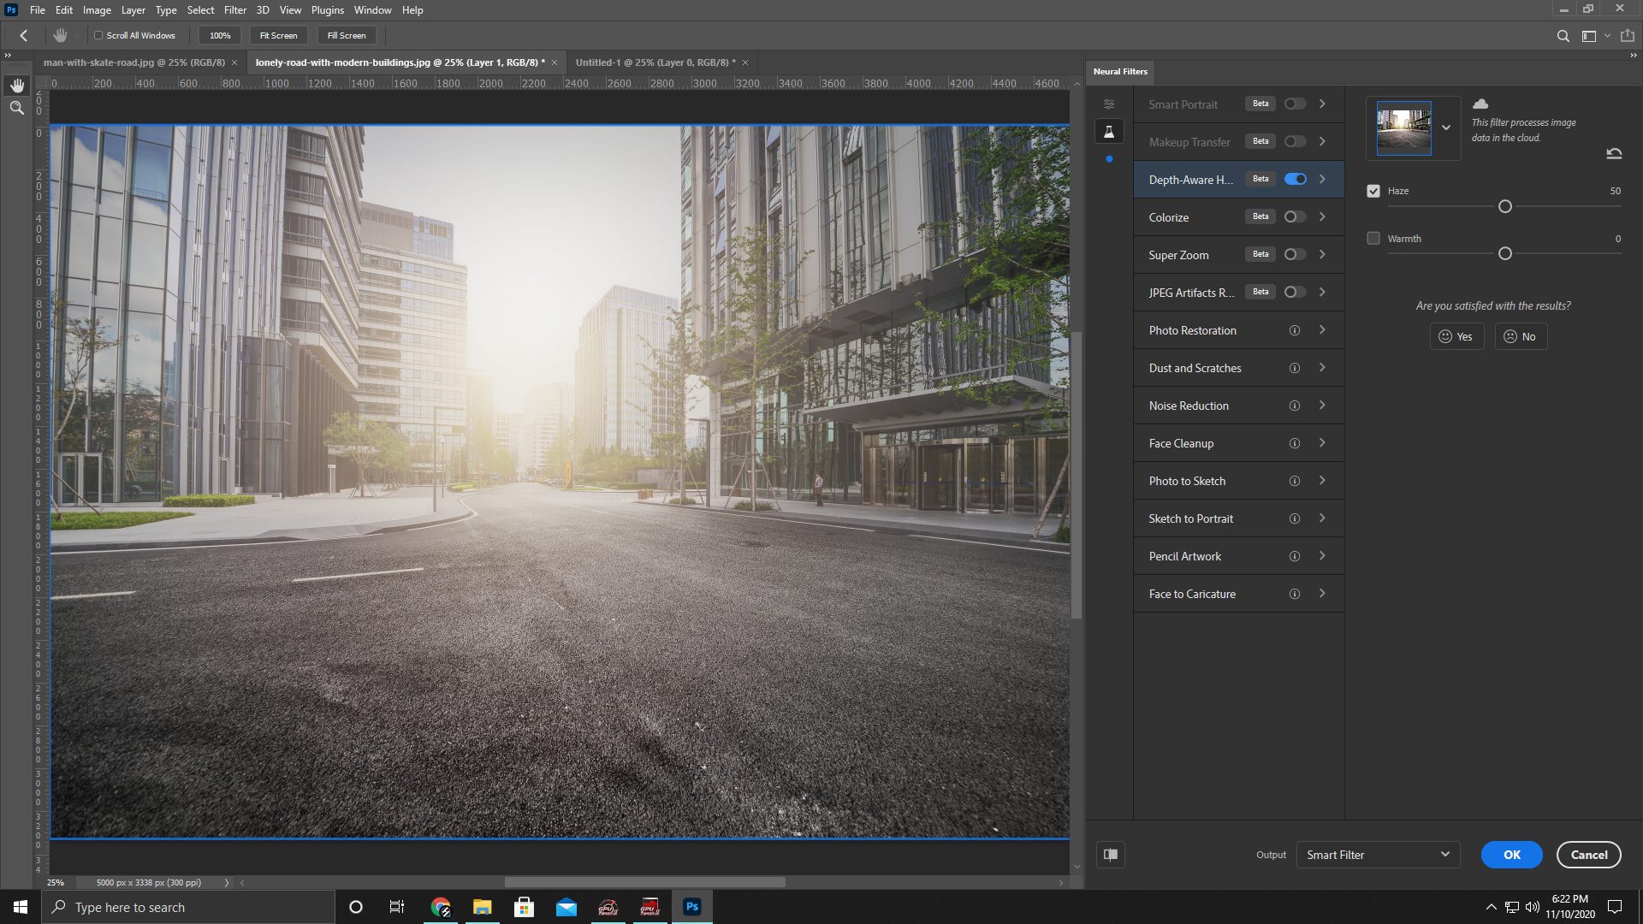This screenshot has width=1643, height=924.
Task: Switch to man-with-skate-road.jpg tab
Action: pos(134,62)
